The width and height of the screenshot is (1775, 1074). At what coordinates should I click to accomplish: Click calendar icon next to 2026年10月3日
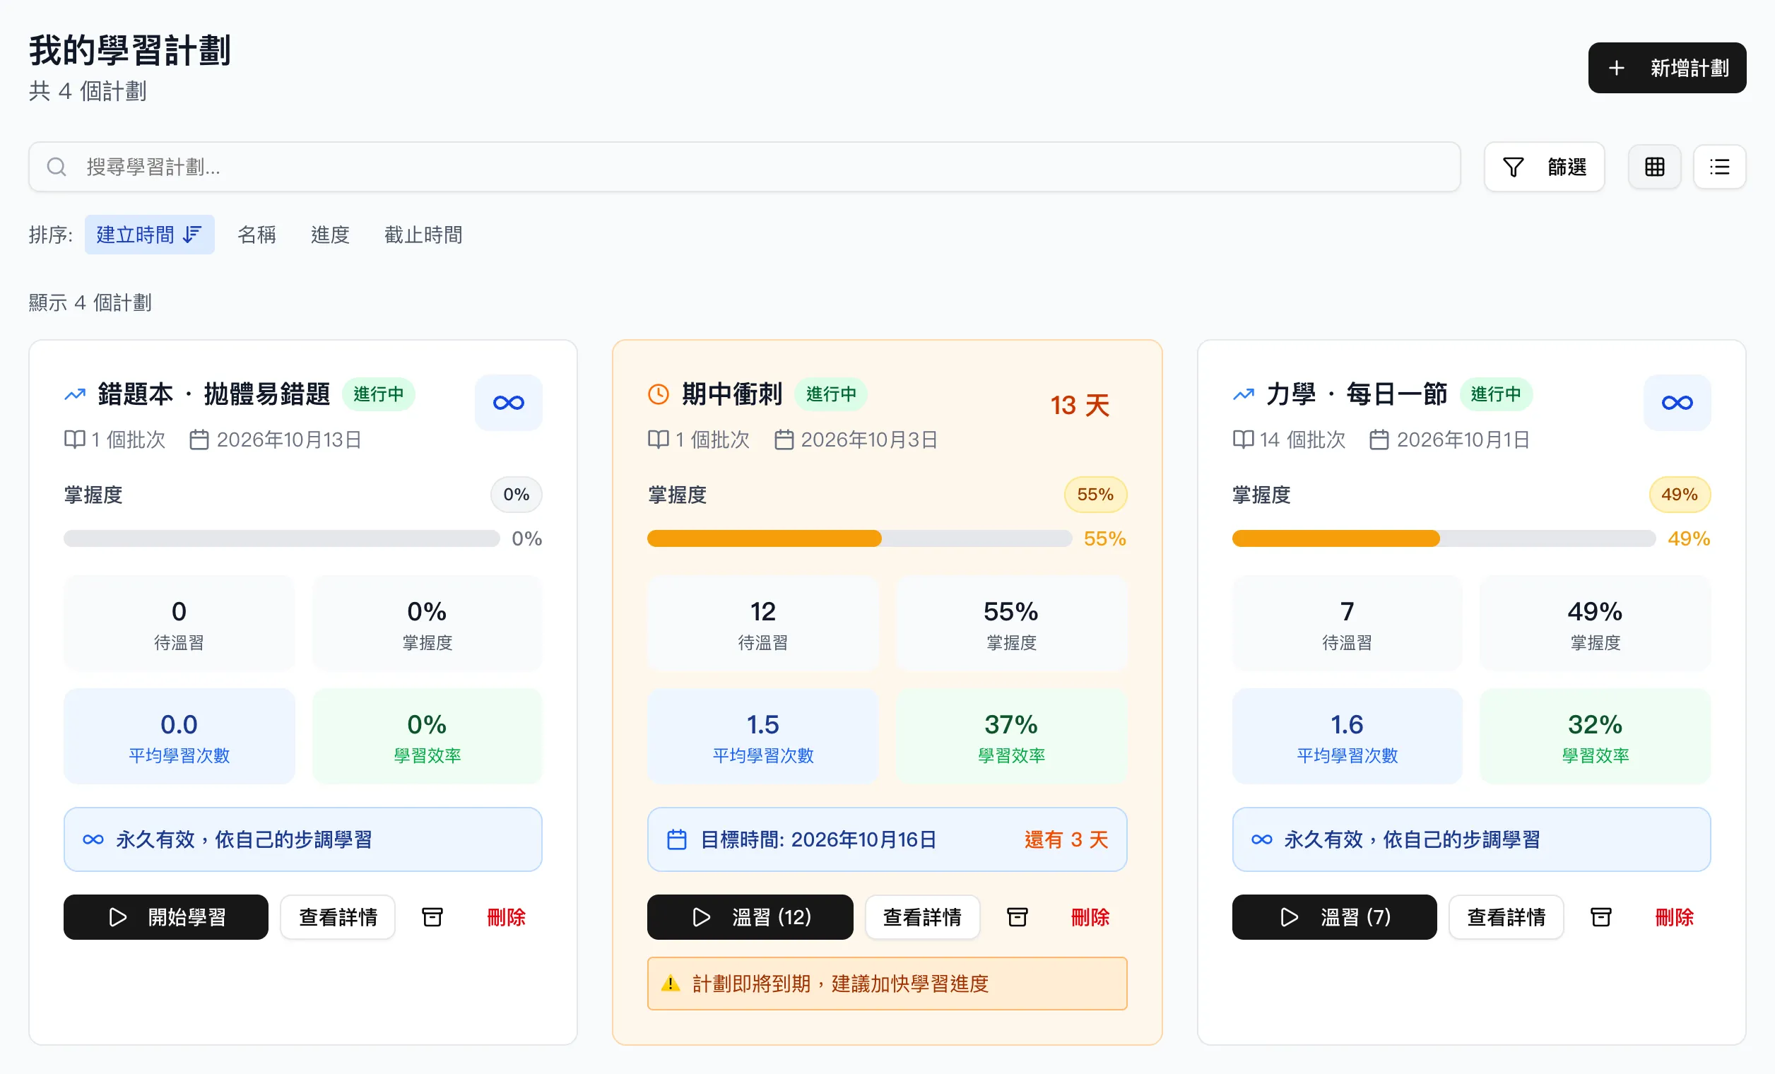point(784,439)
